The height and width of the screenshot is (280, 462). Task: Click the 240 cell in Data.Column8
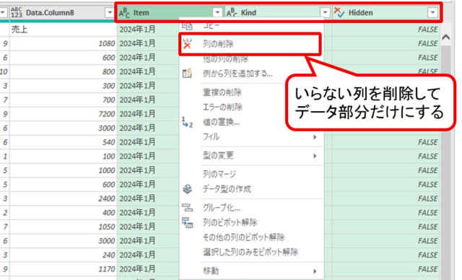click(63, 255)
